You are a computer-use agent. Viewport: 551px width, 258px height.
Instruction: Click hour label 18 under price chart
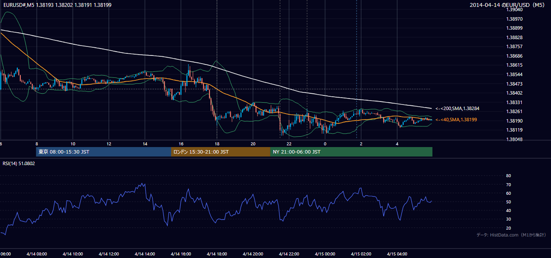point(217,144)
